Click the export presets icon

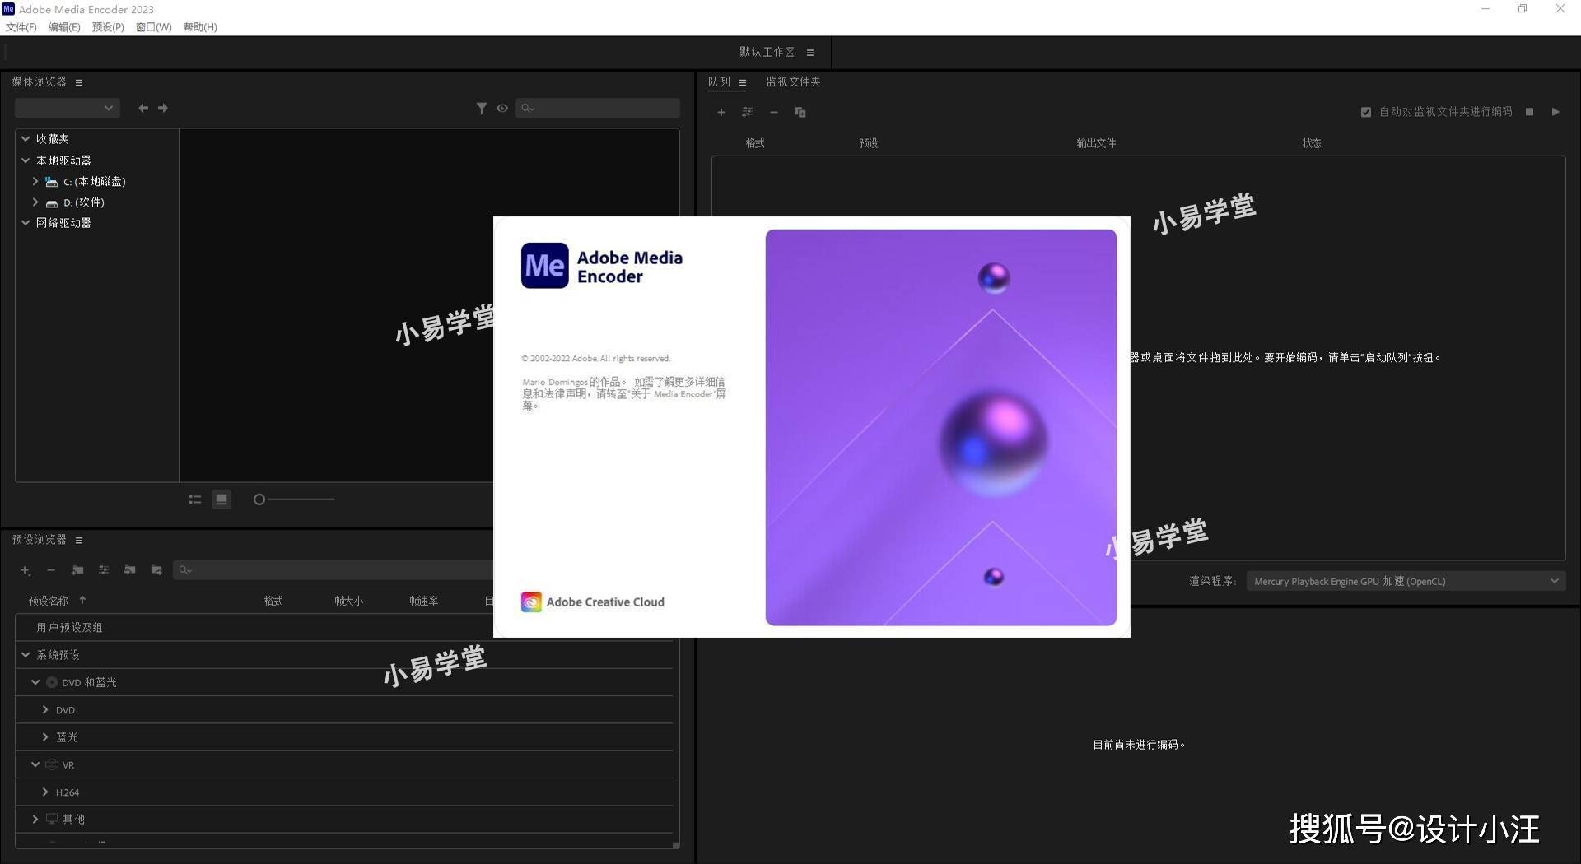point(156,570)
